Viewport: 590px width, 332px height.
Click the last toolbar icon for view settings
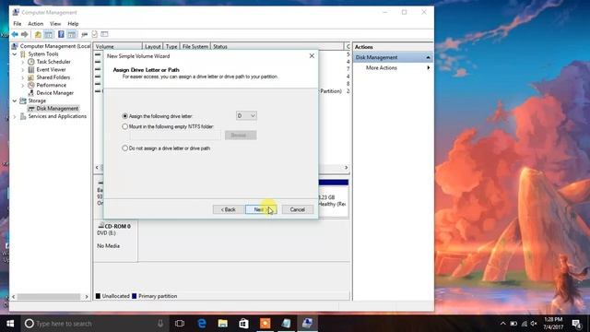coord(104,34)
